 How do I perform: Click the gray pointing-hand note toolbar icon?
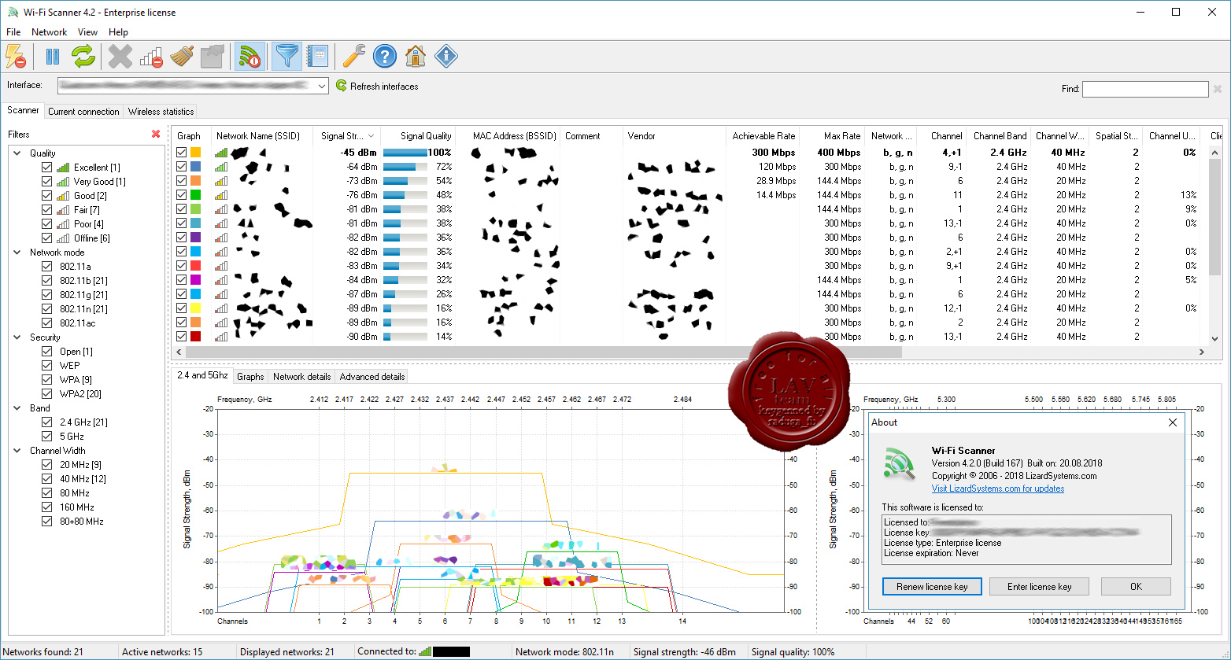213,57
